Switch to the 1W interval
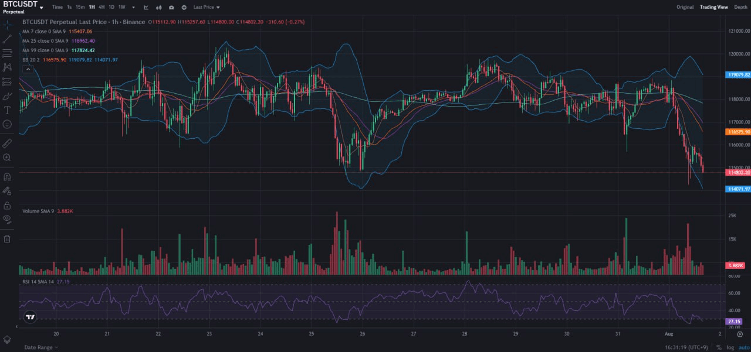The image size is (751, 352). [x=121, y=7]
